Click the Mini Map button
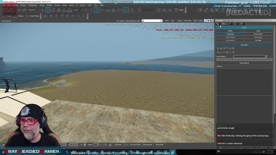 [x=258, y=40]
